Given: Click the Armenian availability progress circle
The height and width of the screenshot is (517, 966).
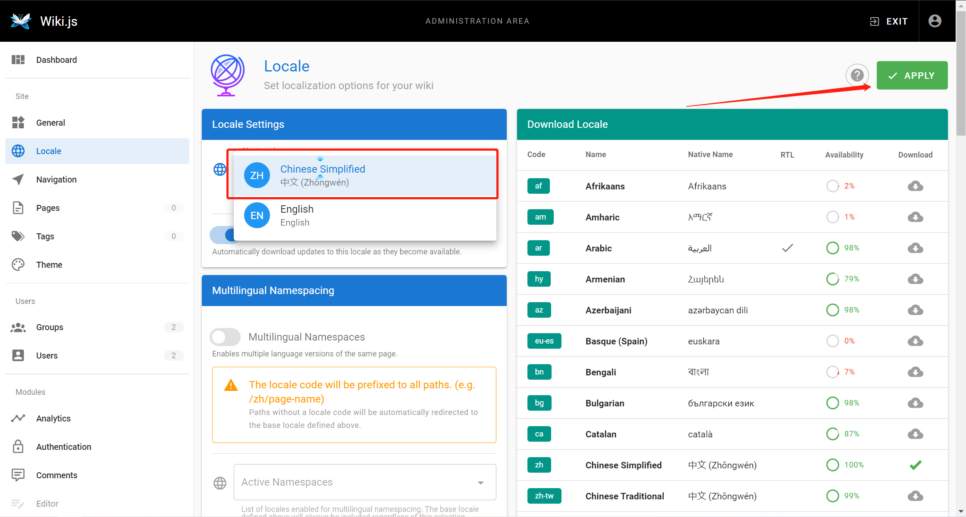Looking at the screenshot, I should point(832,279).
